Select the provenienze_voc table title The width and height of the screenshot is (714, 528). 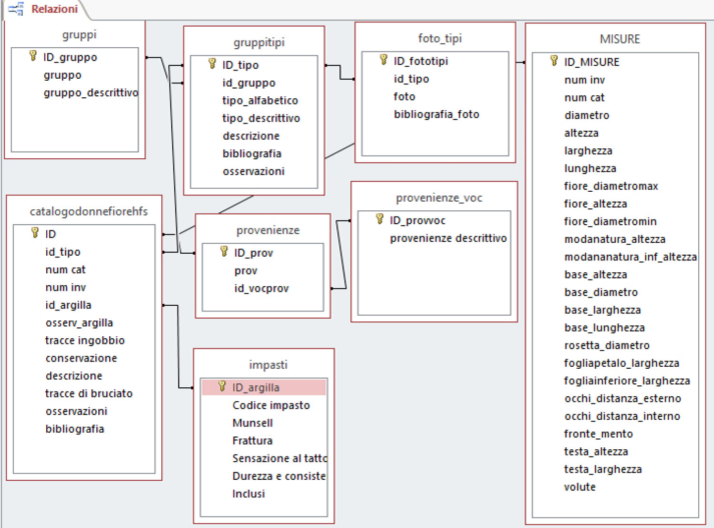click(x=439, y=197)
